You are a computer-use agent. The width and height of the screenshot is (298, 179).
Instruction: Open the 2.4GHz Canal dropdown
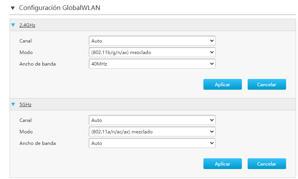152,41
